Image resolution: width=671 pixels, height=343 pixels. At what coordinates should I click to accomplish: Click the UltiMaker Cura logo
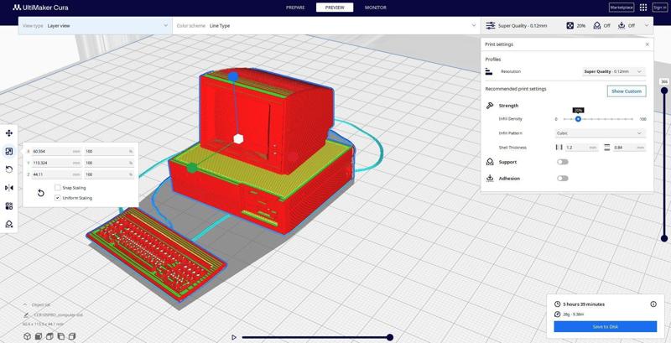click(40, 8)
